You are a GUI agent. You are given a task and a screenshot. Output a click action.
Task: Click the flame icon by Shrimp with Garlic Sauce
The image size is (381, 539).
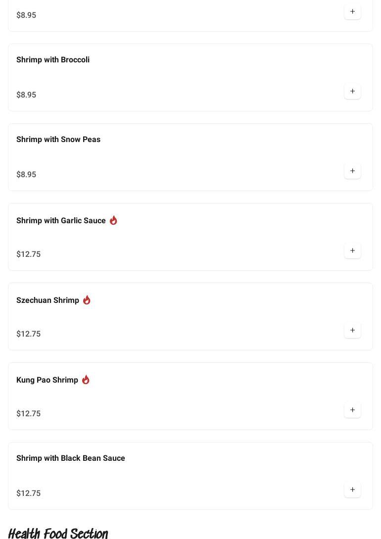click(113, 220)
